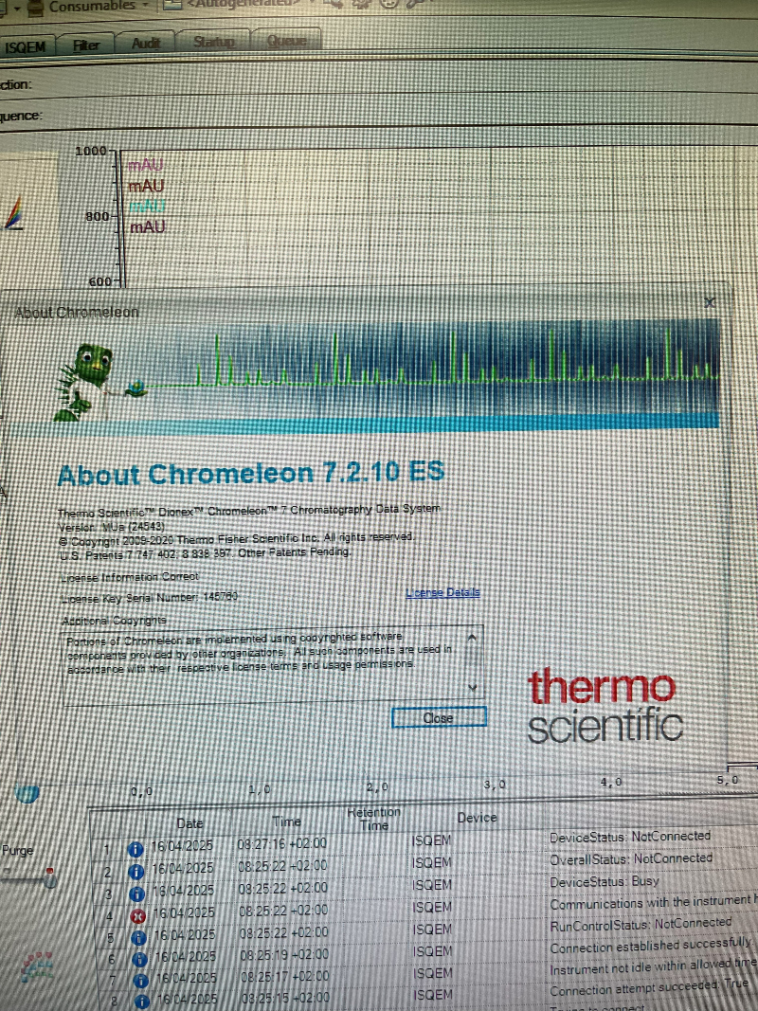
Task: Select row number 1 header in audit table
Action: (x=107, y=850)
